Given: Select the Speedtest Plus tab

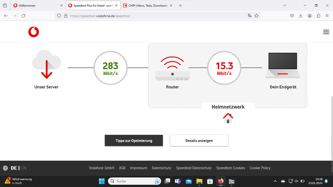Looking at the screenshot, I should 93,6.
